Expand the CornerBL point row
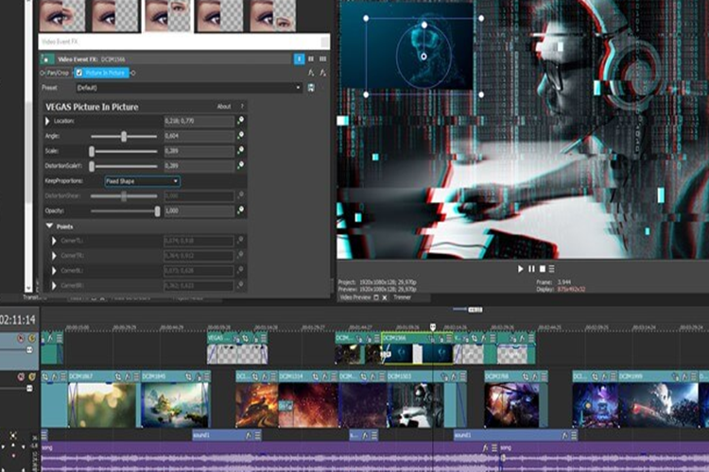This screenshot has height=472, width=709. pyautogui.click(x=54, y=271)
